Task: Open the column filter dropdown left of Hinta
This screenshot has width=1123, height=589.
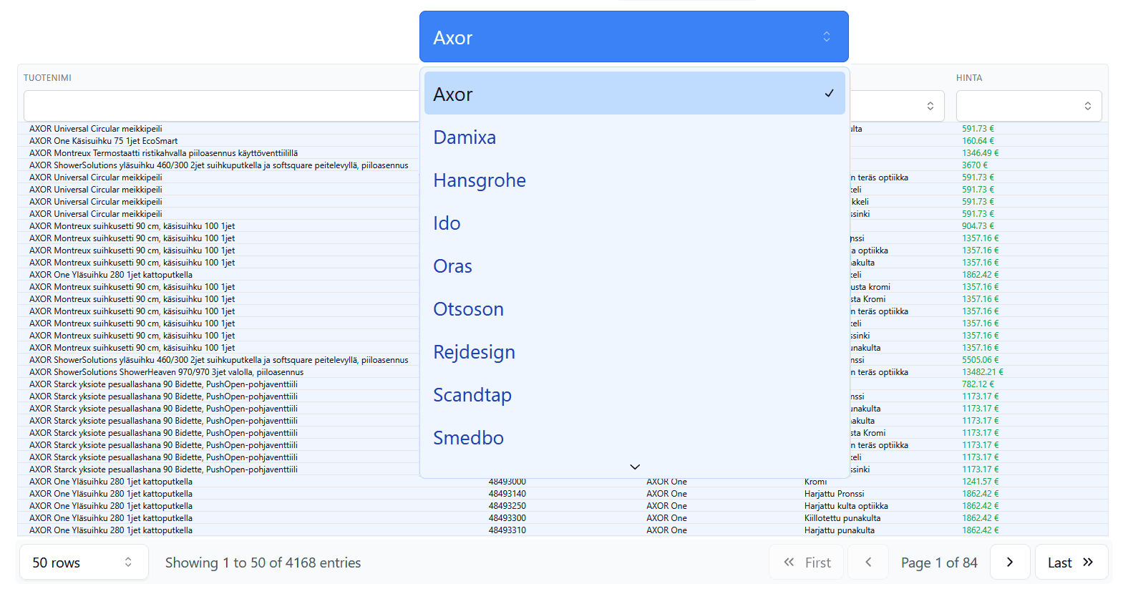Action: 898,106
